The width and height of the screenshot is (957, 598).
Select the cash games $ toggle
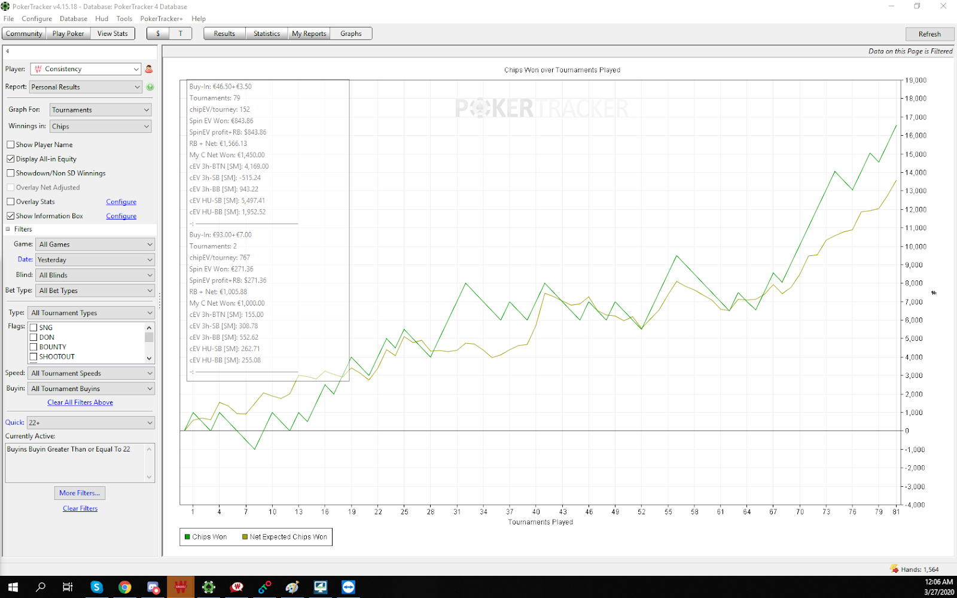(x=158, y=33)
